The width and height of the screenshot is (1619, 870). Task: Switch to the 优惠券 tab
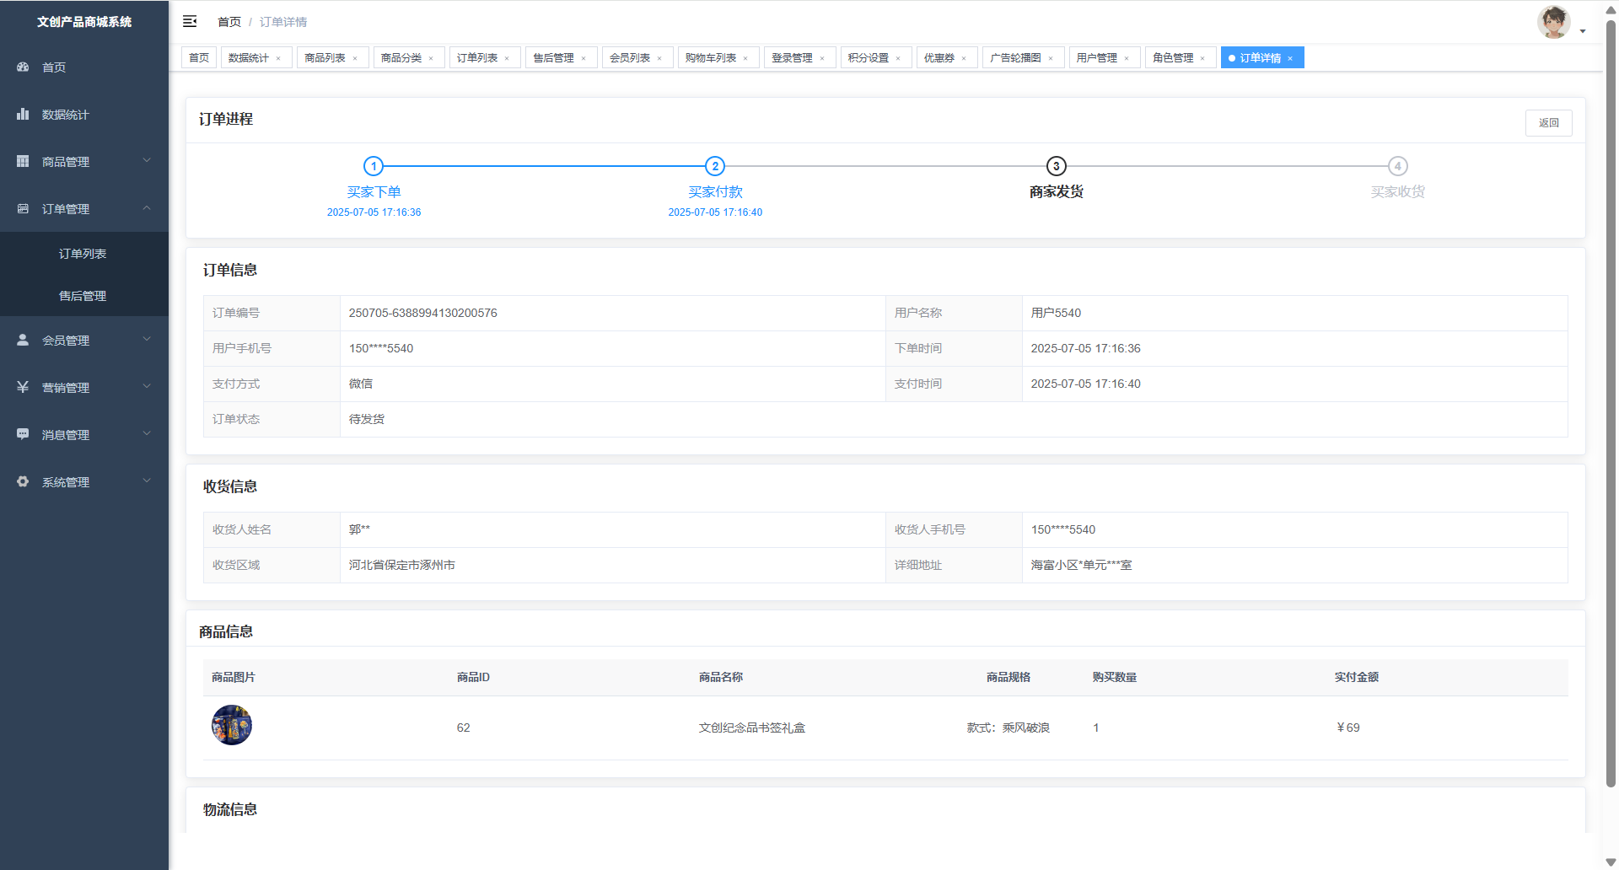point(939,58)
